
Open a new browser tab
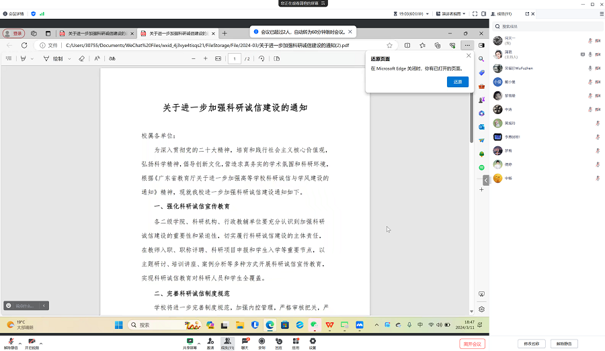pos(225,33)
